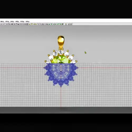Click the green peridot center gemstone

coord(61,59)
